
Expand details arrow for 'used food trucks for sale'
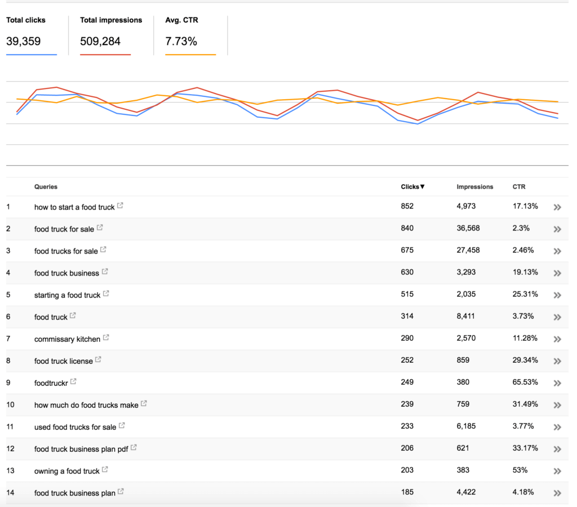pos(557,427)
